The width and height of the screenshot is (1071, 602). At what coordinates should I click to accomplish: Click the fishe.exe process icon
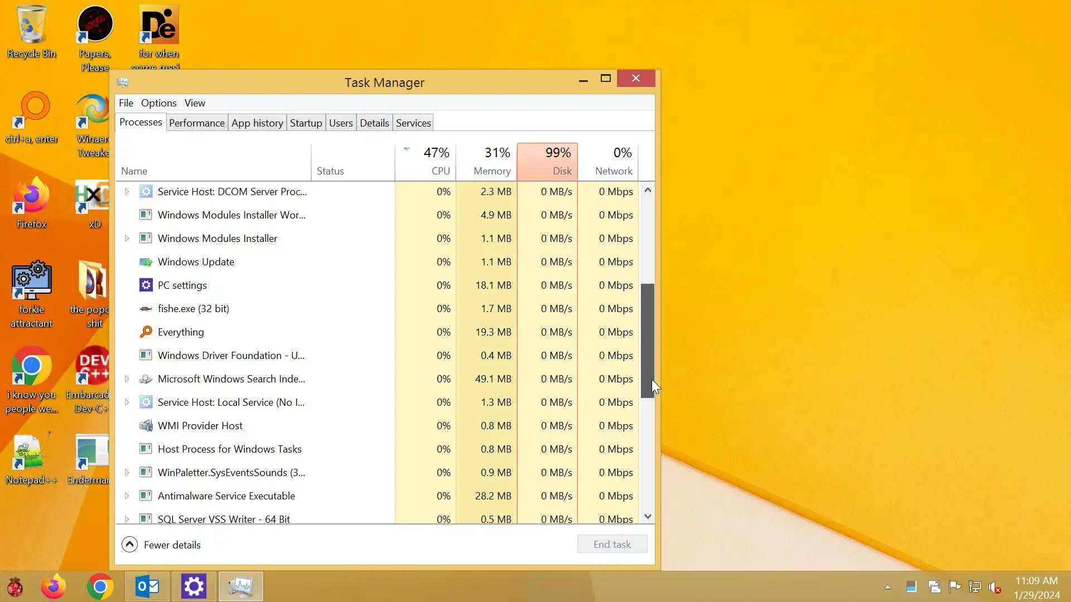[146, 308]
